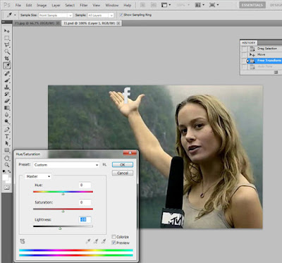This screenshot has width=282, height=263.
Task: Set history brush source at Drag Selection
Action: [244, 49]
